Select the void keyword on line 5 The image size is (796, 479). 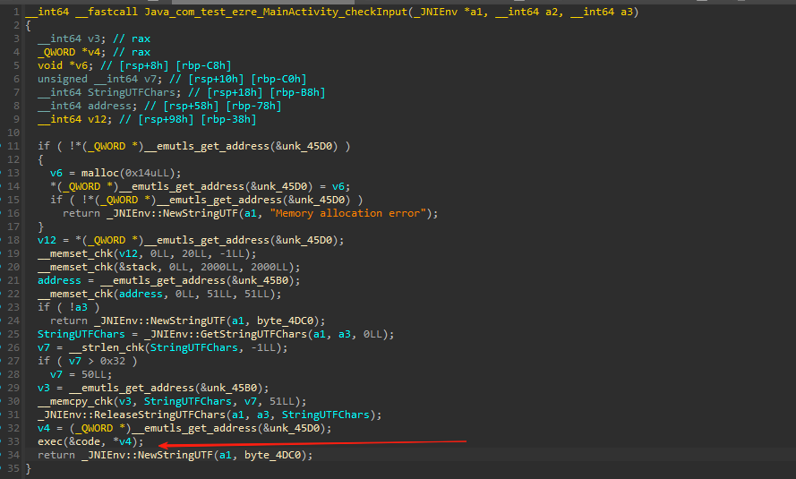pos(50,65)
